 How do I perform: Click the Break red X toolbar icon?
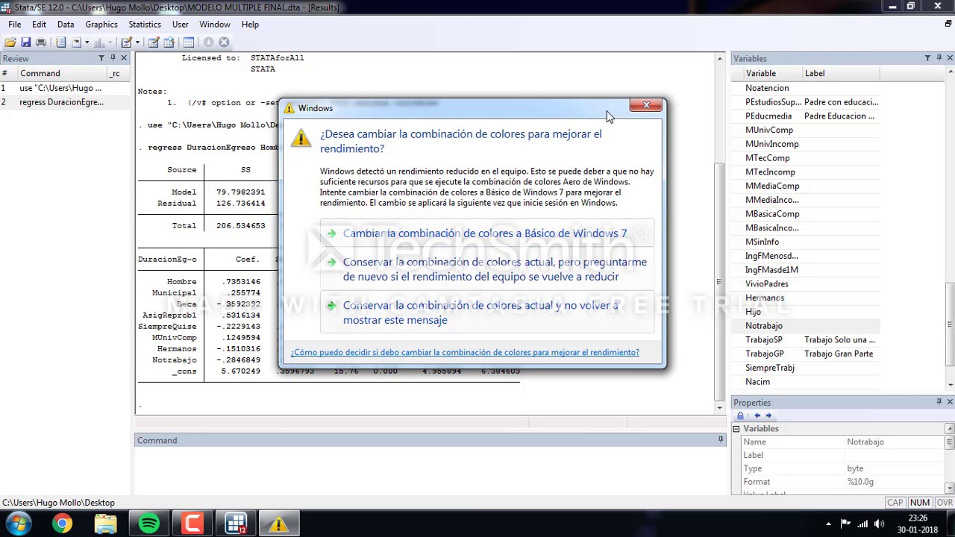click(x=224, y=43)
